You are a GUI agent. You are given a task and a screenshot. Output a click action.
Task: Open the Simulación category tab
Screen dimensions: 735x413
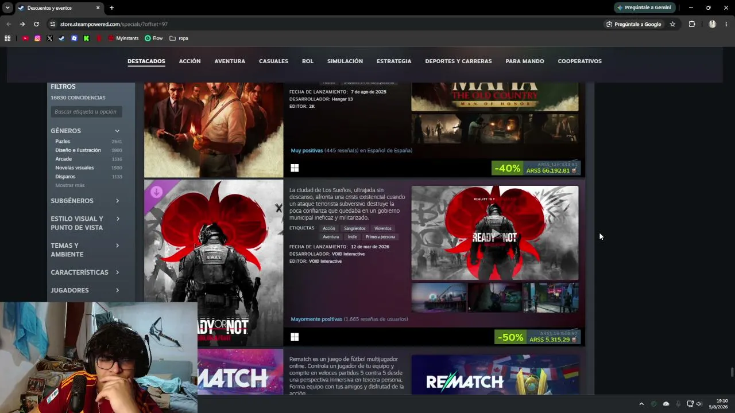point(345,61)
